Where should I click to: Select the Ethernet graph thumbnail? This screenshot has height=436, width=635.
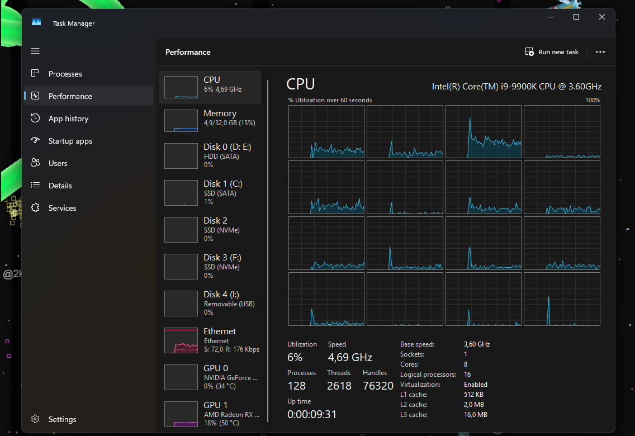(181, 340)
